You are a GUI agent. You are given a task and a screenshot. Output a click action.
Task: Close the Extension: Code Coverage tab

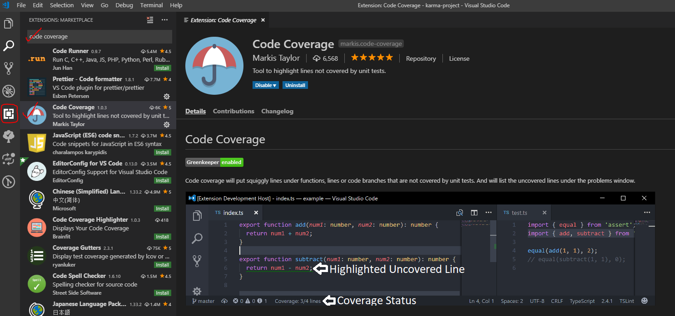[263, 20]
